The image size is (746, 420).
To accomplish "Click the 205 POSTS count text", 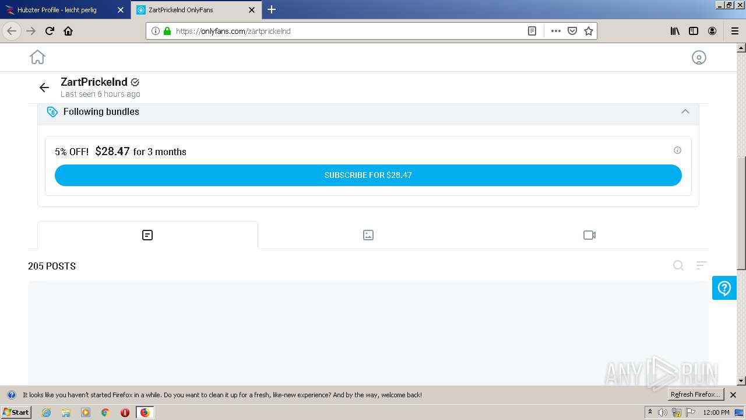I will pos(52,266).
